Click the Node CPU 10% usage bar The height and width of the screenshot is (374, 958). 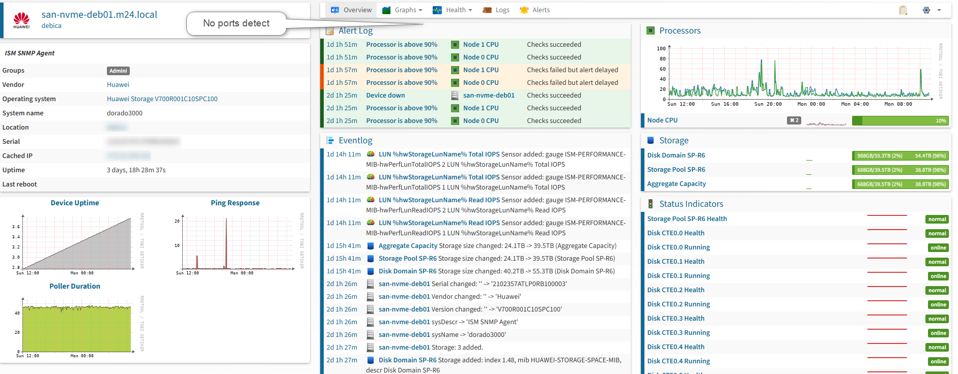899,121
